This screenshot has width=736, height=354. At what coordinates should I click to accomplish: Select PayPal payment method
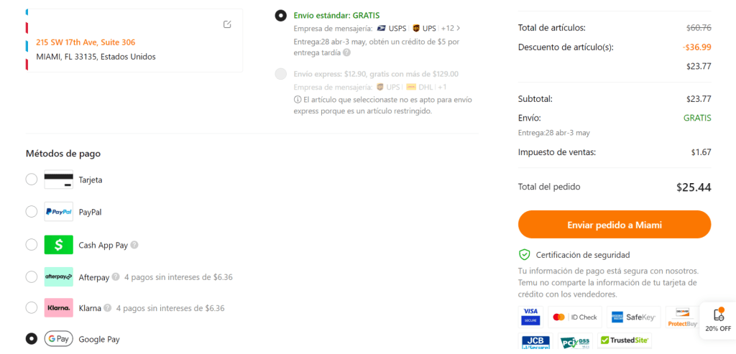point(32,212)
